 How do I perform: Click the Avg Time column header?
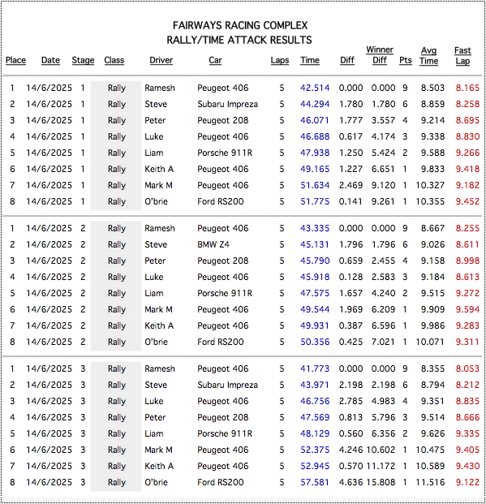428,56
